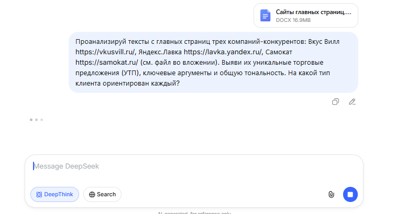Stop response generation with blue stop button
The width and height of the screenshot is (418, 214).
pos(350,194)
